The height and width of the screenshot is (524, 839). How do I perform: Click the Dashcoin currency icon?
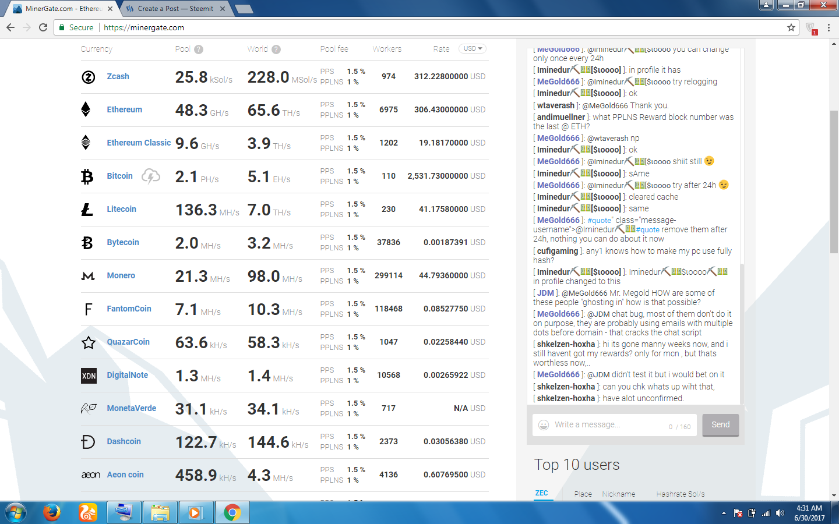coord(88,442)
